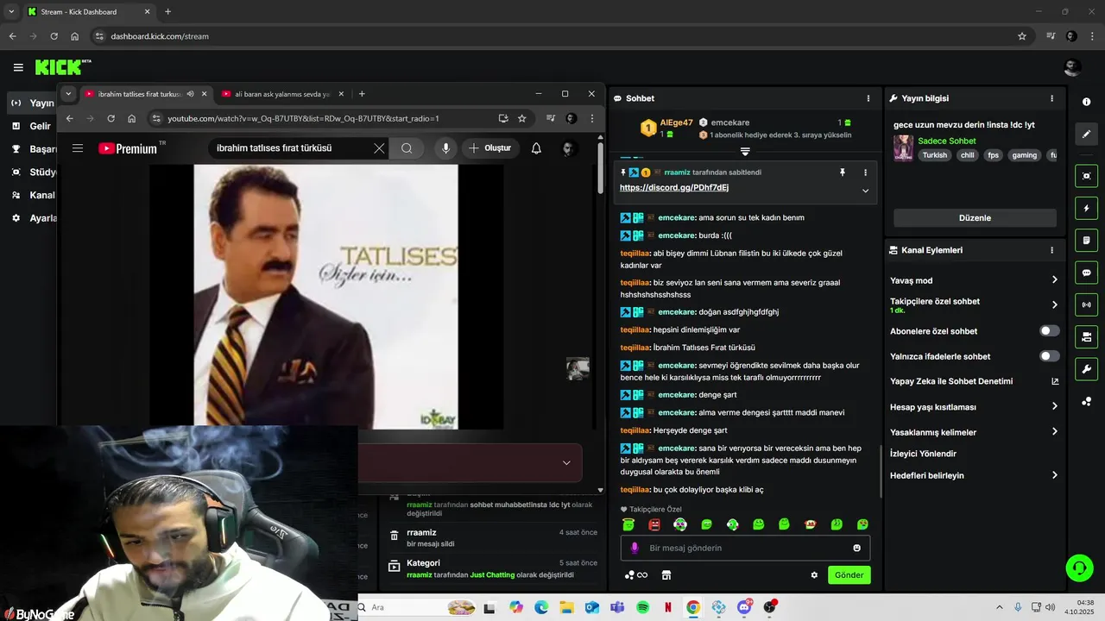Expand the collapsed YouTube panel chevron

566,463
